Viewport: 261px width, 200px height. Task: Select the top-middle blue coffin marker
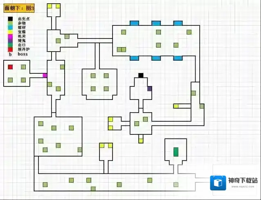click(156, 23)
